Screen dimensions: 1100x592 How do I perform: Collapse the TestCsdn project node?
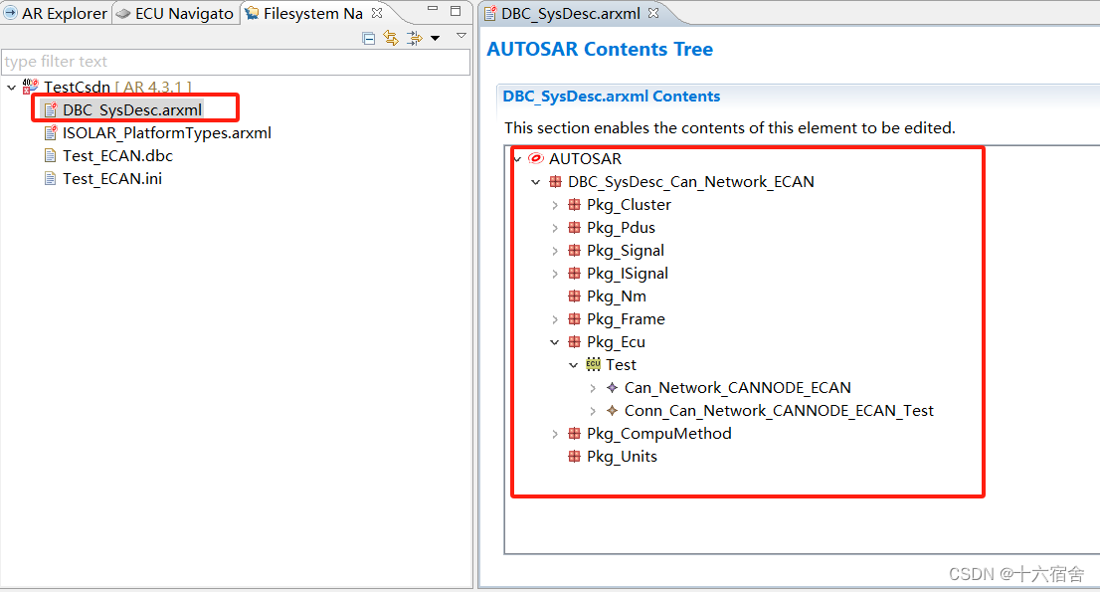11,87
